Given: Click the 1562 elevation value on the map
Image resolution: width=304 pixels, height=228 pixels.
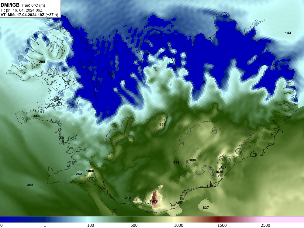Looking at the screenshot, I should point(153,201).
